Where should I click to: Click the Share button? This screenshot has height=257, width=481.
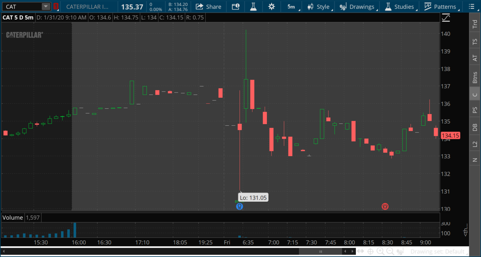pos(208,6)
